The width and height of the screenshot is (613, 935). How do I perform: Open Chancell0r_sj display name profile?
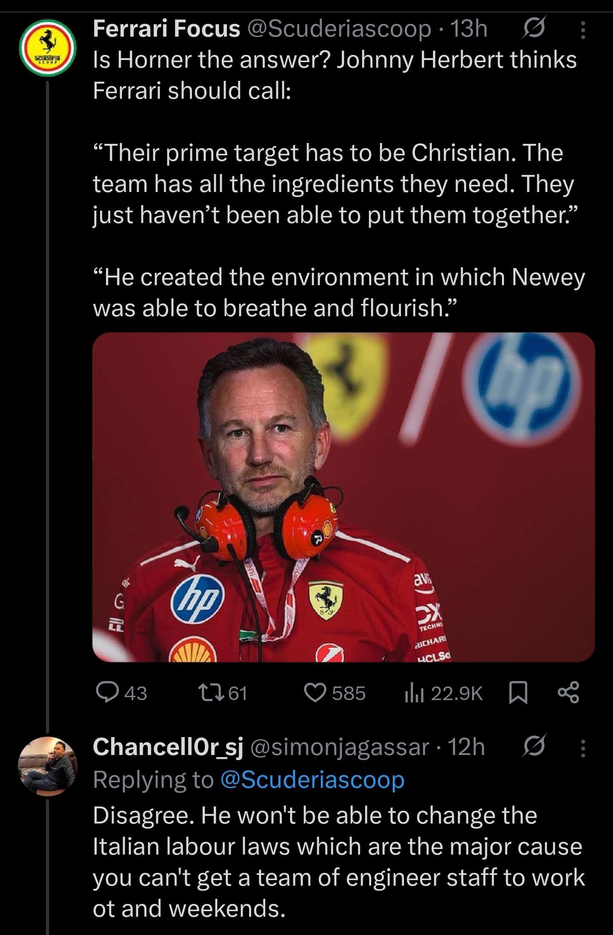[x=168, y=747]
